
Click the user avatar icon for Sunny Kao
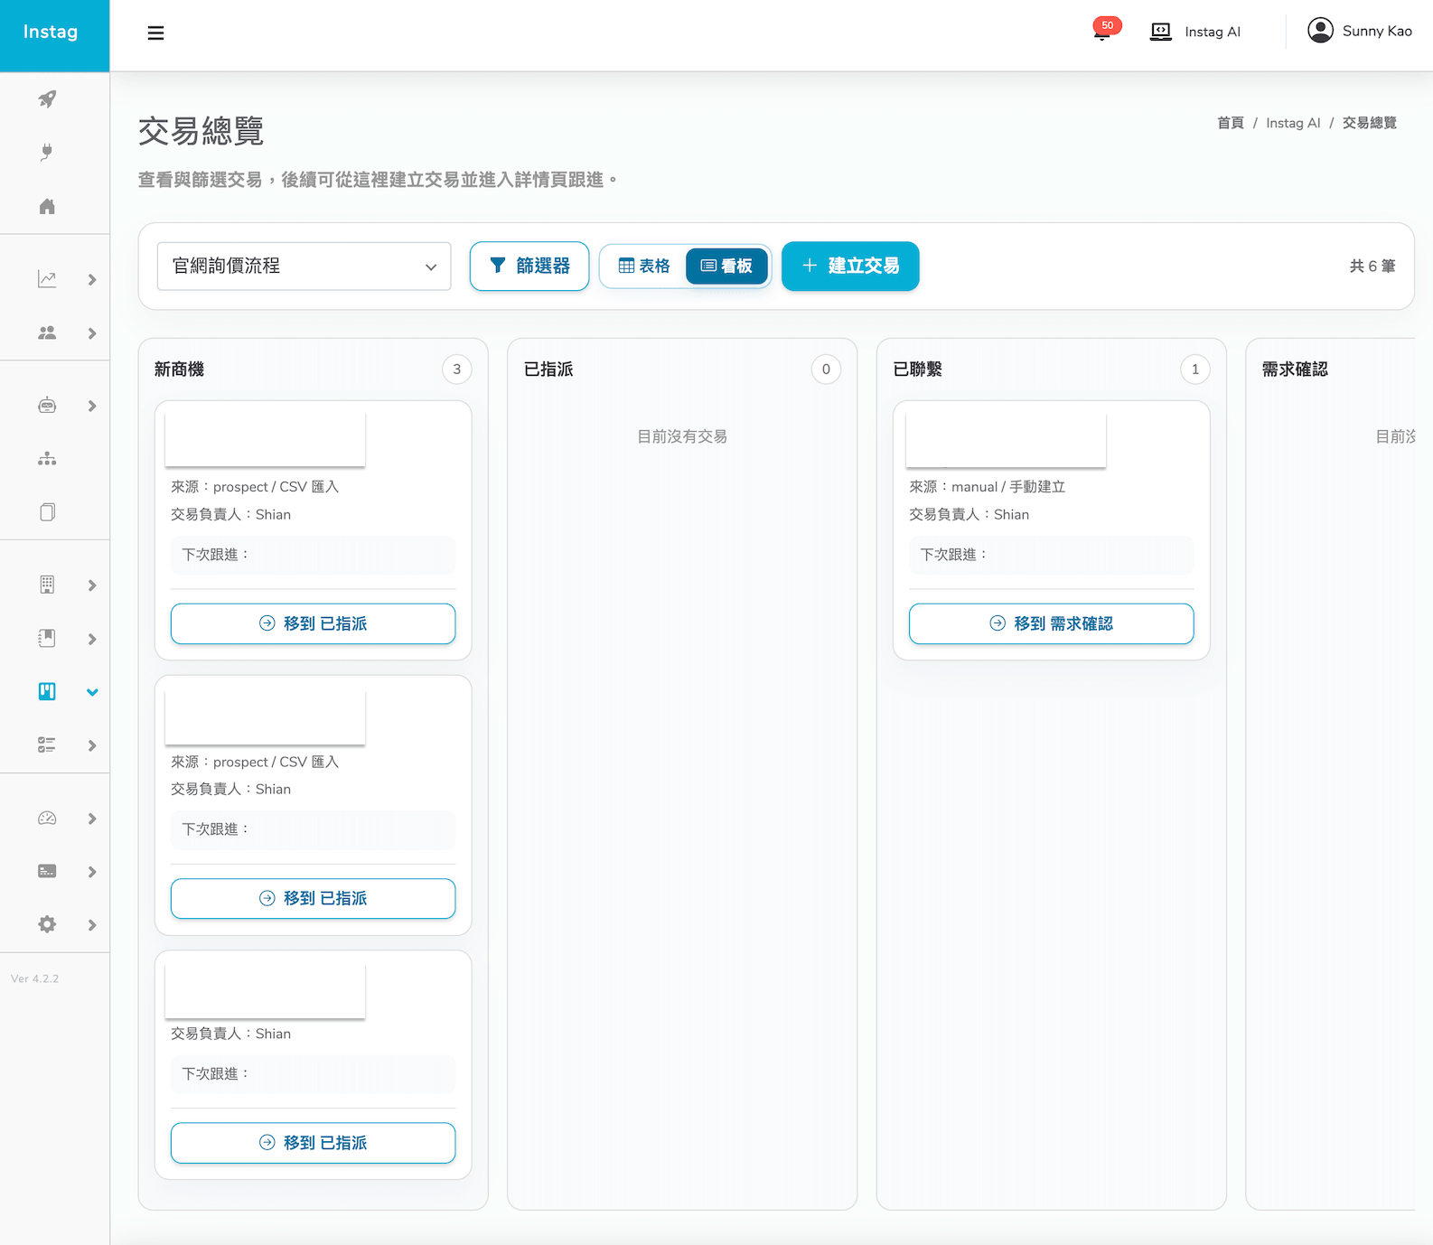pyautogui.click(x=1320, y=31)
